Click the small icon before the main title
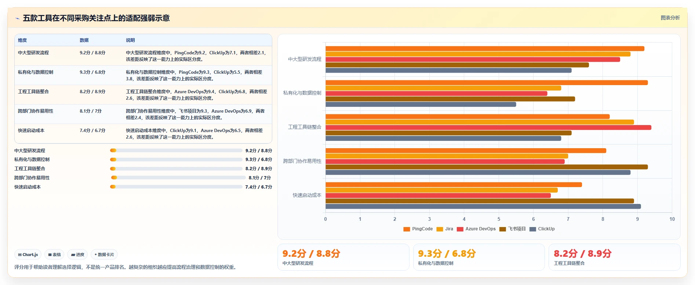 click(x=17, y=18)
